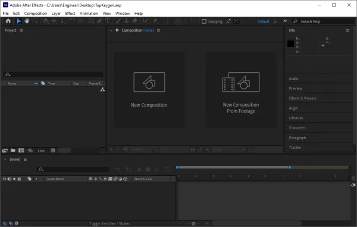This screenshot has width=357, height=227.
Task: Open the Edit menu
Action: pos(16,13)
